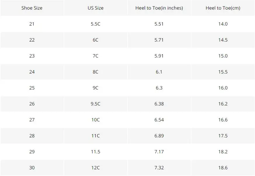Select the 5.5C US size cell
The image size is (255, 176).
95,24
